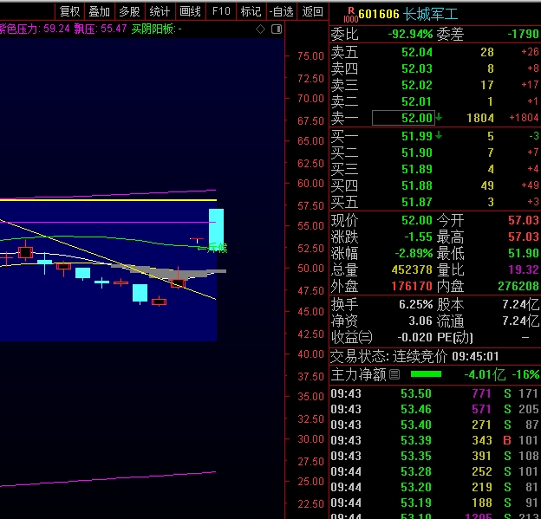Click the red R 1000 badge icon
This screenshot has height=519, width=541.
[349, 14]
